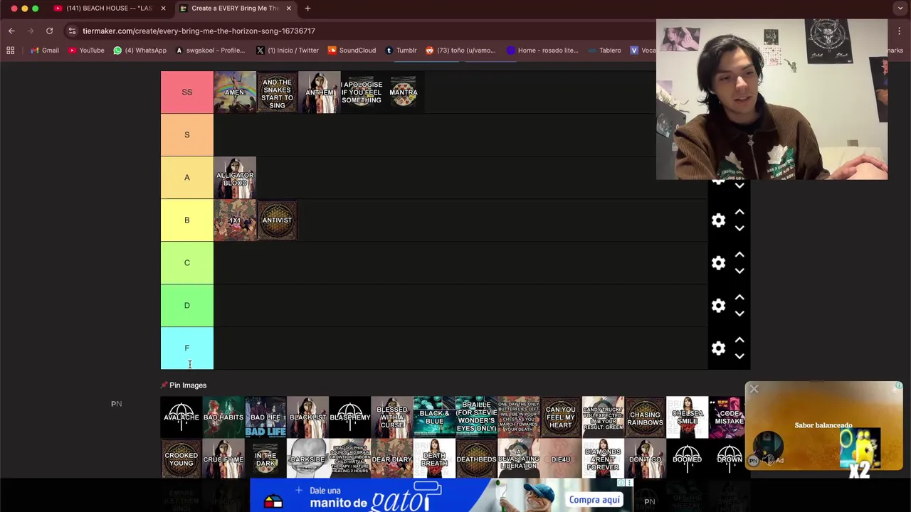The height and width of the screenshot is (512, 911).
Task: Open toño Reddit bookmark
Action: 460,50
